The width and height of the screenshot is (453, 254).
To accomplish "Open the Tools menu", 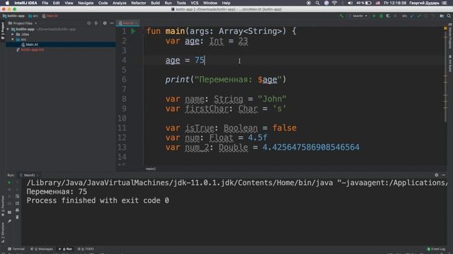I will coord(181,3).
